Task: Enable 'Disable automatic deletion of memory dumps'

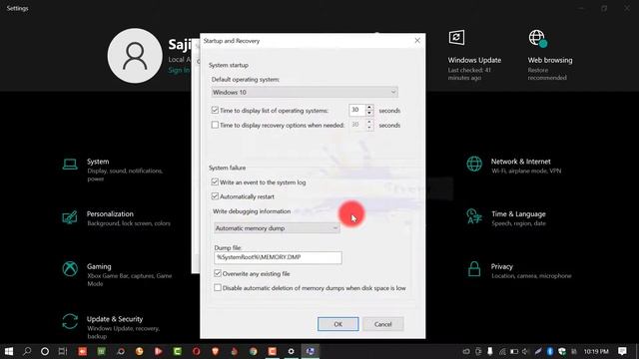Action: (x=218, y=288)
